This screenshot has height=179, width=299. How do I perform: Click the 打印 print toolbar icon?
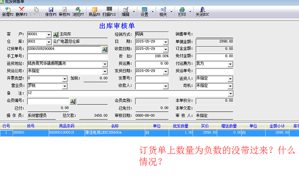click(x=182, y=10)
